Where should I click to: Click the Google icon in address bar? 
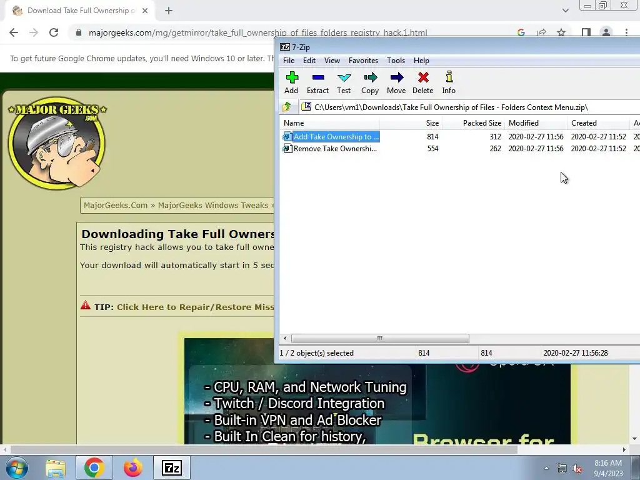tap(521, 32)
